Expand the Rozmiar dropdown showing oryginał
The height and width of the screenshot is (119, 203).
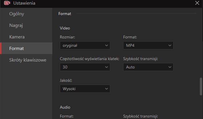[x=85, y=45]
